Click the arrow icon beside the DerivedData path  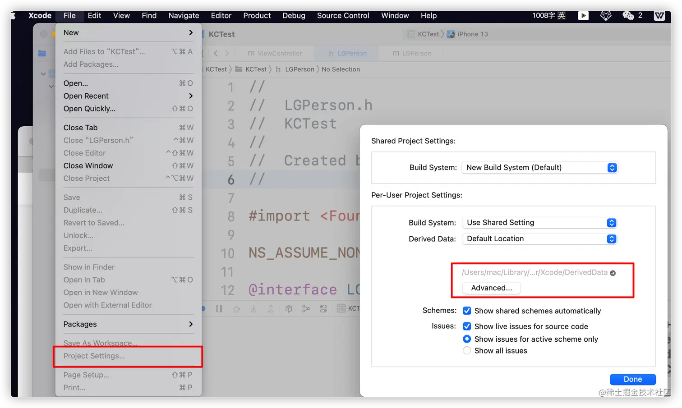coord(613,273)
